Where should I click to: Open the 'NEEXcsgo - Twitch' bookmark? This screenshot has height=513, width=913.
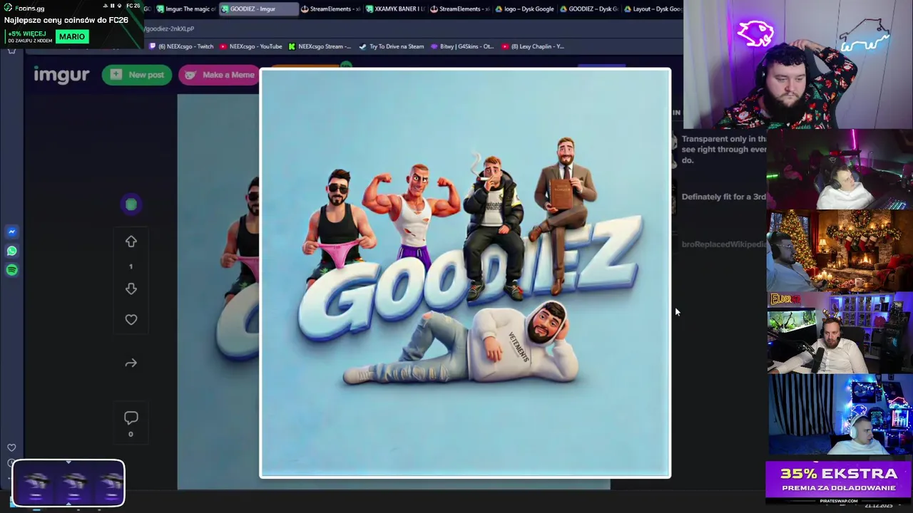(181, 46)
